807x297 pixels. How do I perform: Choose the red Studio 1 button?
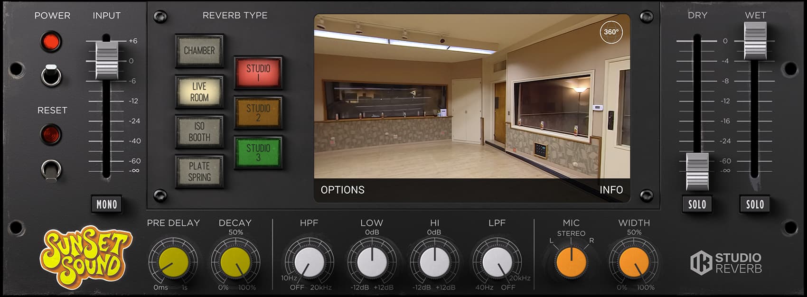pos(258,73)
